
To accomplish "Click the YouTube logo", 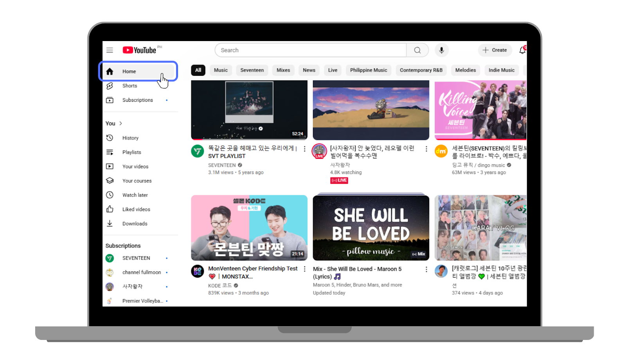I will coord(140,50).
